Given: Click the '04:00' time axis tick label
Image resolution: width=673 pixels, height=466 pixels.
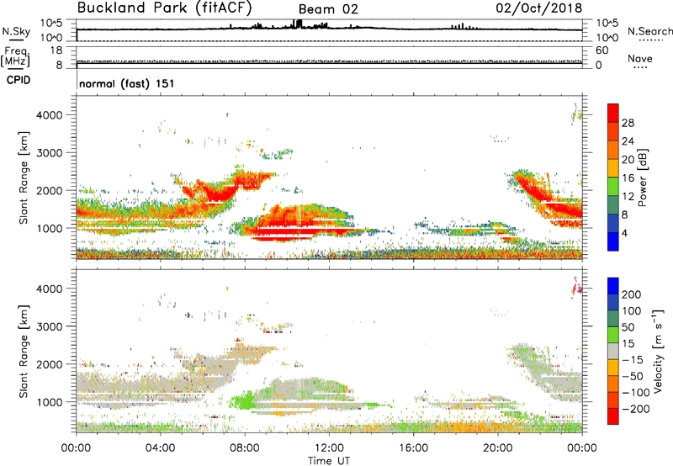Looking at the screenshot, I should 160,448.
